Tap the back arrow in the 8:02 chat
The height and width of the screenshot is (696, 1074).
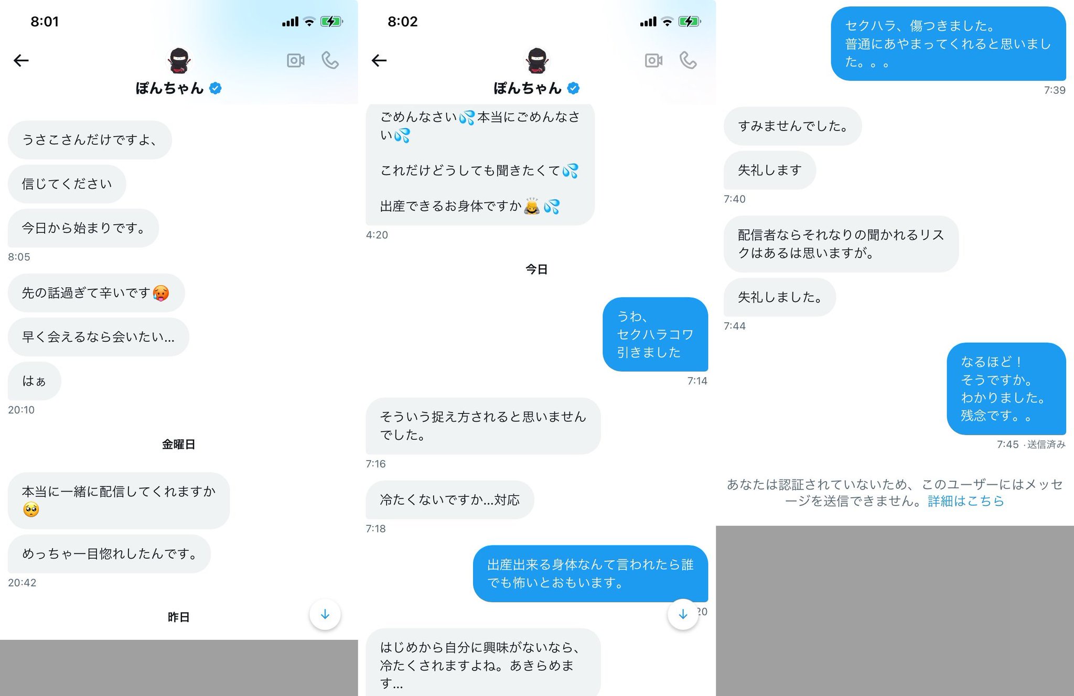[x=379, y=61]
